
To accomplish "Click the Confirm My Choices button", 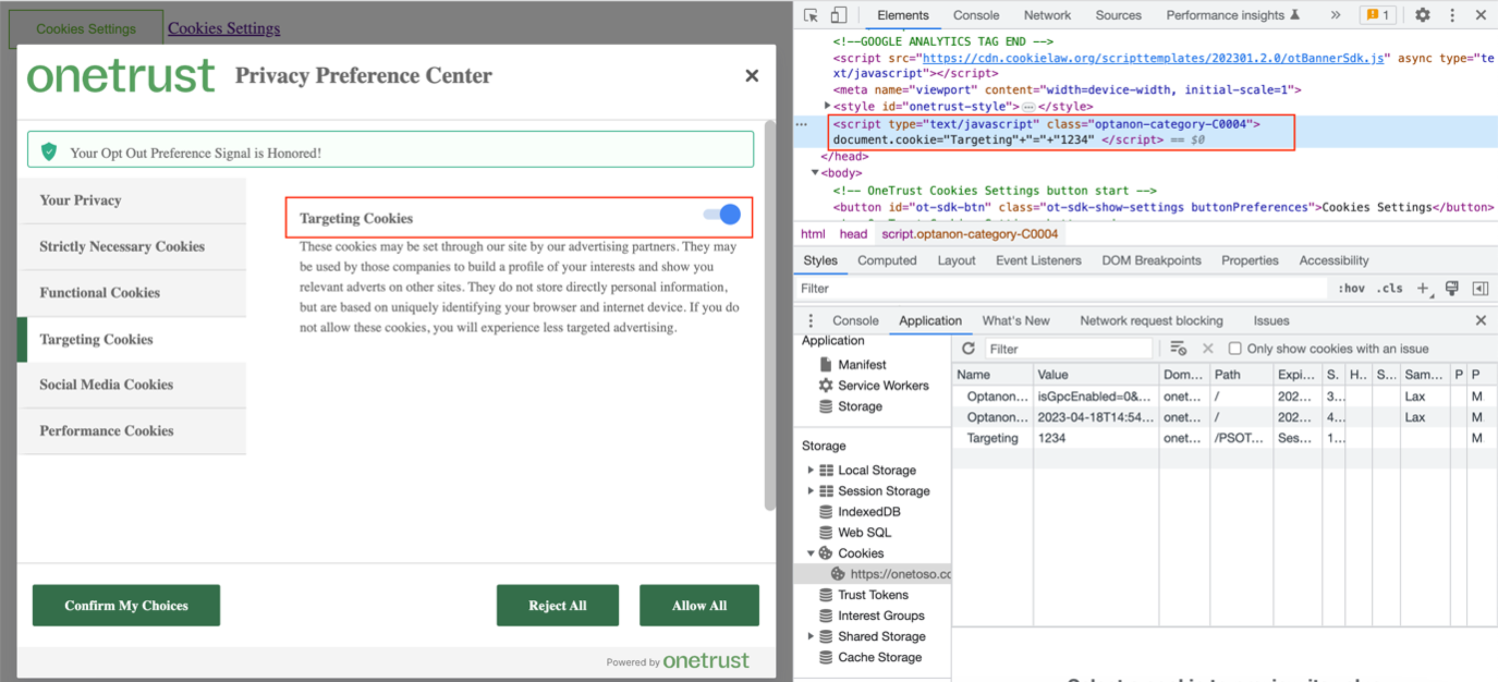I will 126,605.
